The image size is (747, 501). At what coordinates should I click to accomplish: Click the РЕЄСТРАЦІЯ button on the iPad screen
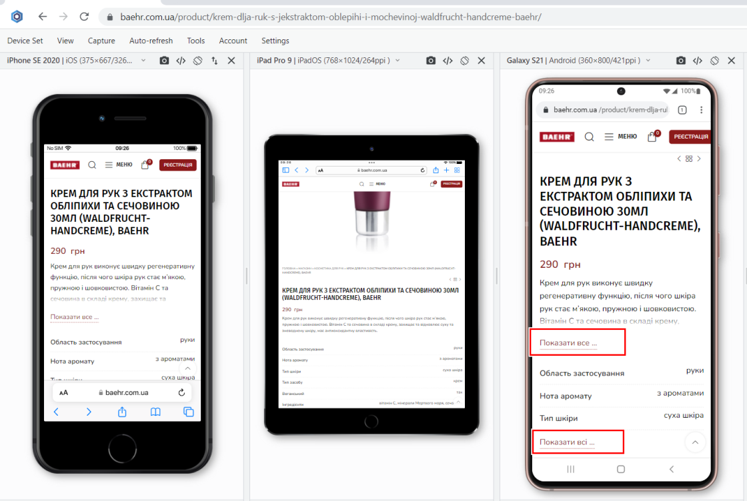[451, 184]
